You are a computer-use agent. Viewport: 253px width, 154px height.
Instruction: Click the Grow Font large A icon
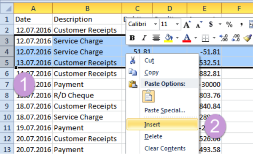tap(187, 24)
